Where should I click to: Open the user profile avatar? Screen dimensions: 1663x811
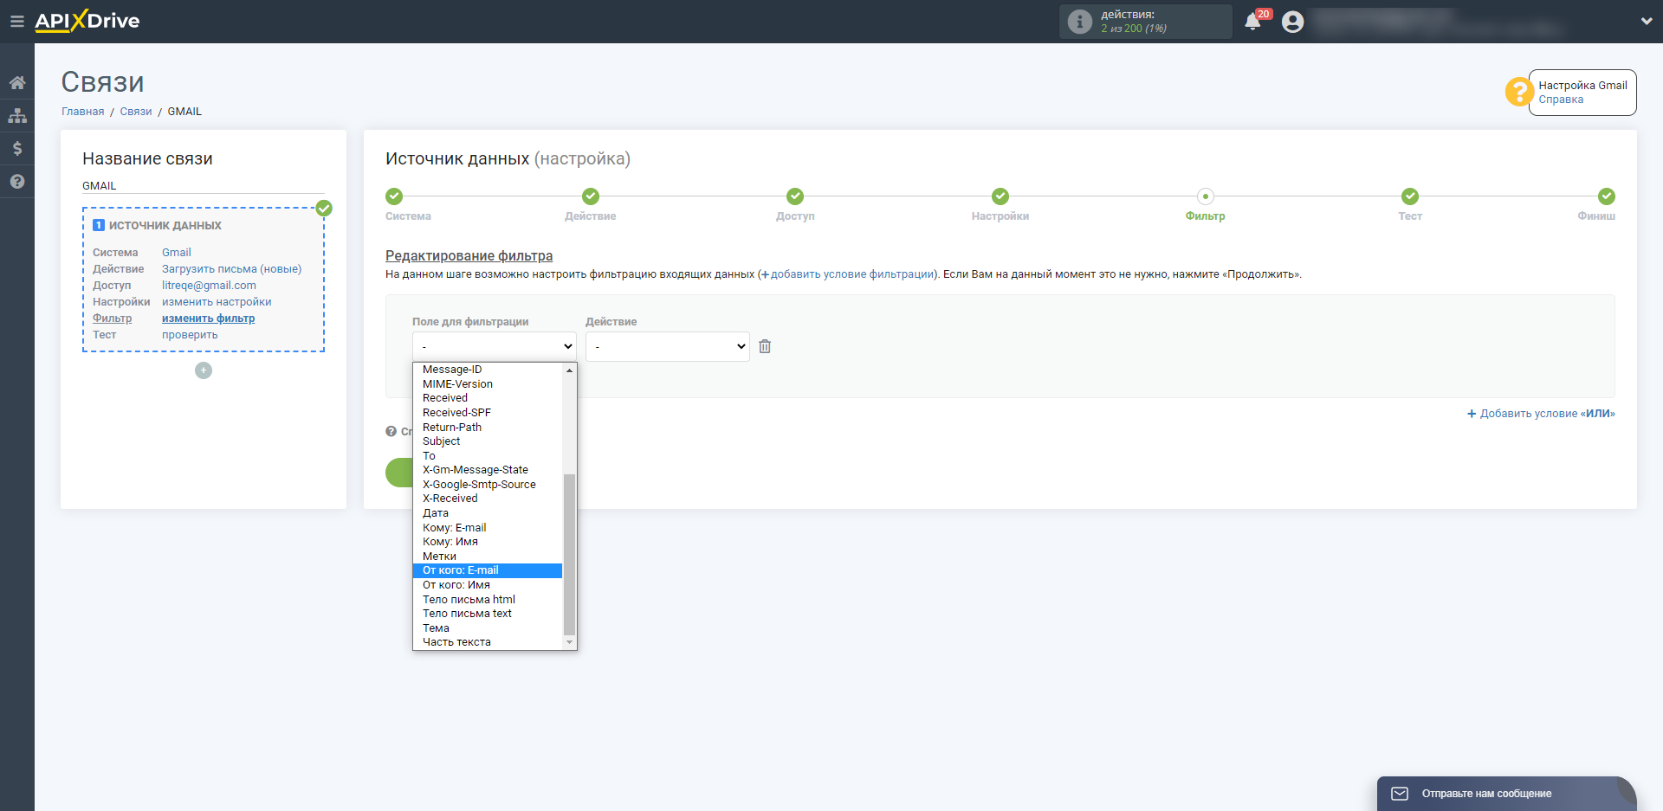pos(1292,22)
